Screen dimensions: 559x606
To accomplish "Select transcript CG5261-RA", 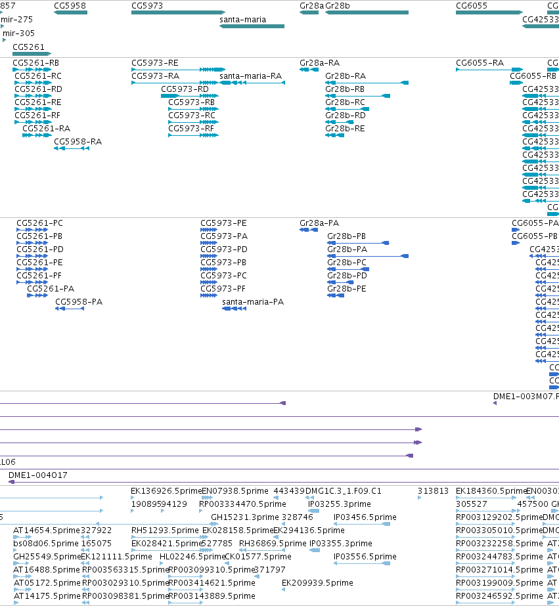I will 47,129.
